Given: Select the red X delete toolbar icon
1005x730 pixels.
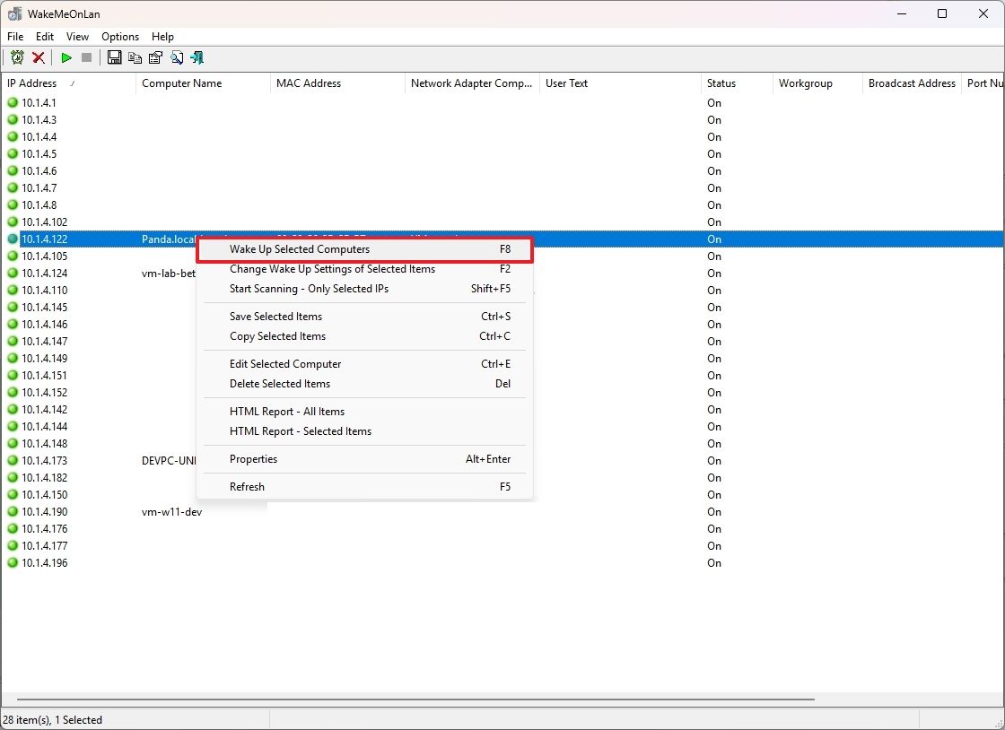Looking at the screenshot, I should click(38, 57).
